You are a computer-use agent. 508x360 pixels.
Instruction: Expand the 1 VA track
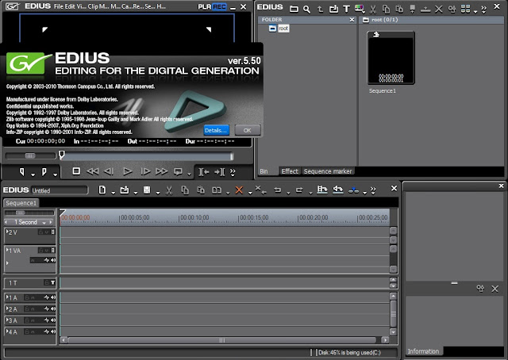[x=7, y=250]
